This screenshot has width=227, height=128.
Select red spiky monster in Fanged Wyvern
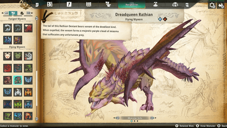(x=28, y=28)
